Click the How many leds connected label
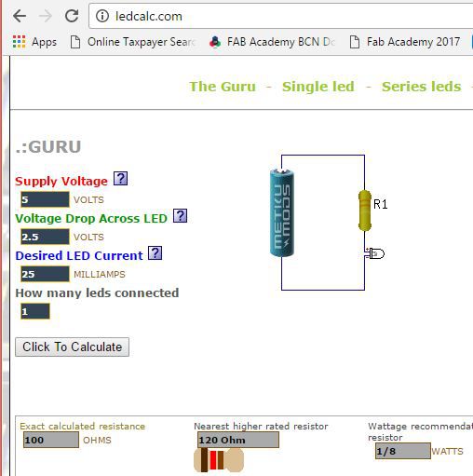Viewport: 473px width, 476px height. click(x=97, y=292)
